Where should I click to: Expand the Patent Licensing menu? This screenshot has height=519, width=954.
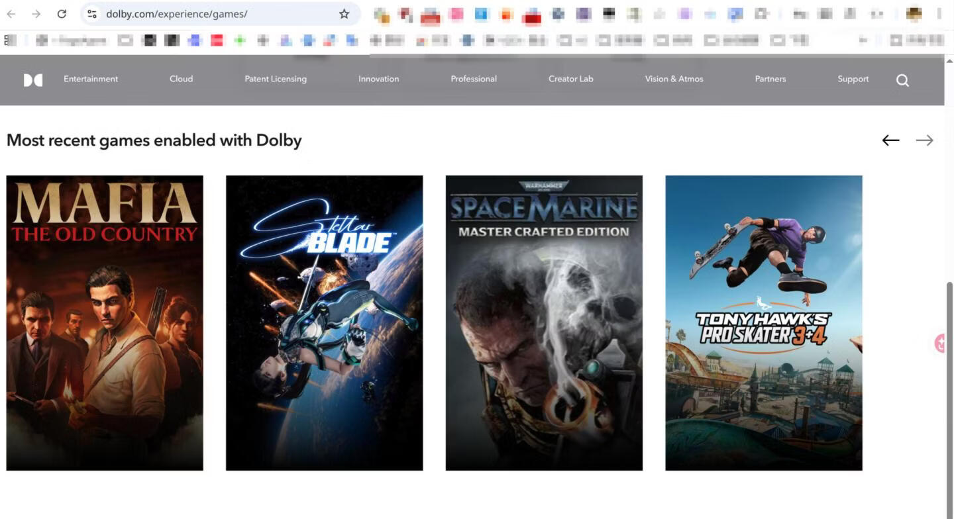click(x=276, y=79)
